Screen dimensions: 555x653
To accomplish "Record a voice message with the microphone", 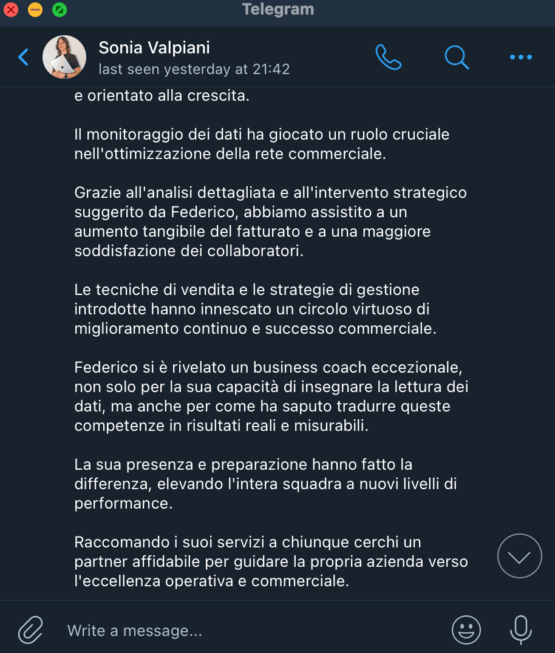I will [520, 630].
